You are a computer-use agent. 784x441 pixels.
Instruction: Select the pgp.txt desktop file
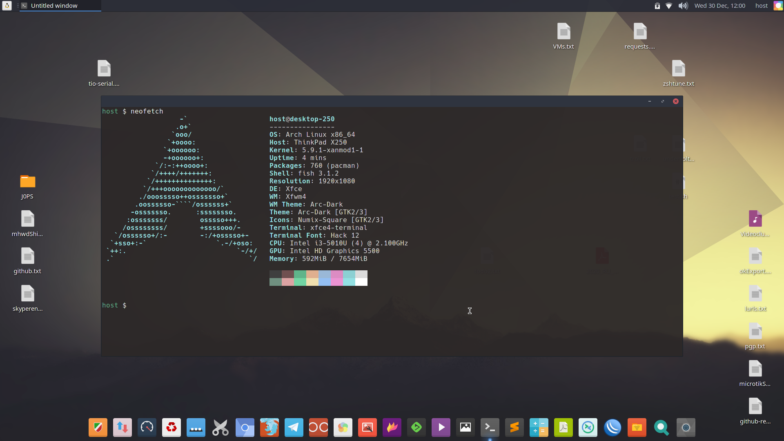[x=755, y=336]
